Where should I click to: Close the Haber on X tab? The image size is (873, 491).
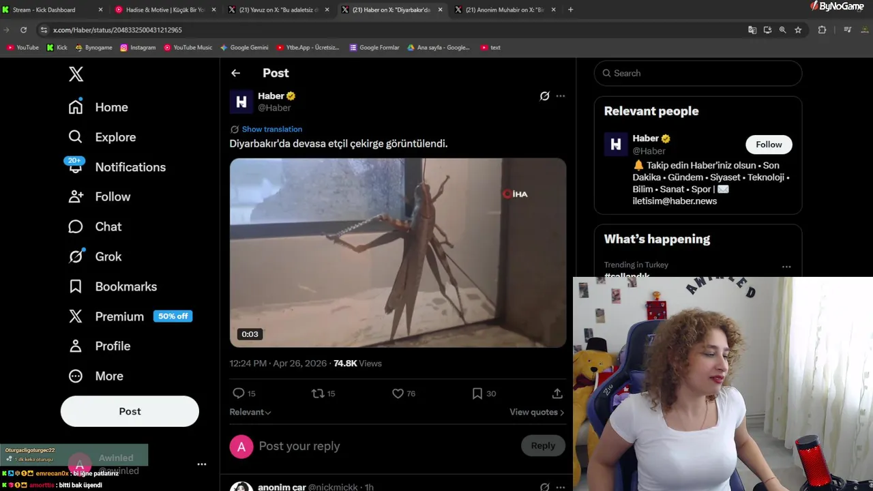440,10
